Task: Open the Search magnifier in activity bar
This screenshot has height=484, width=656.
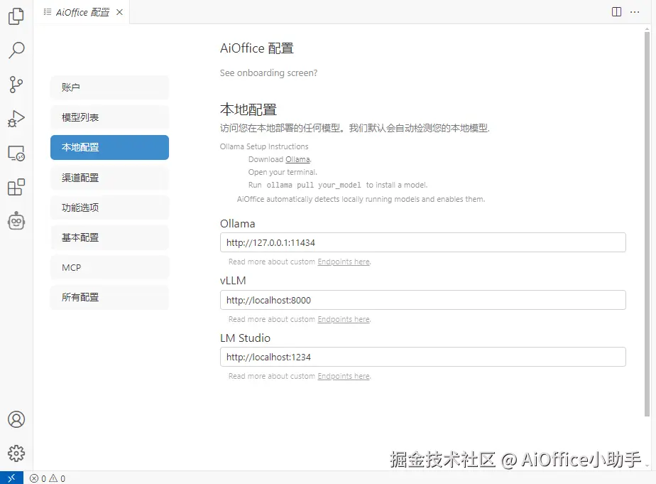Action: [x=16, y=50]
